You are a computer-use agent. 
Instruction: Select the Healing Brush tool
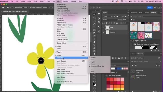click(x=94, y=36)
